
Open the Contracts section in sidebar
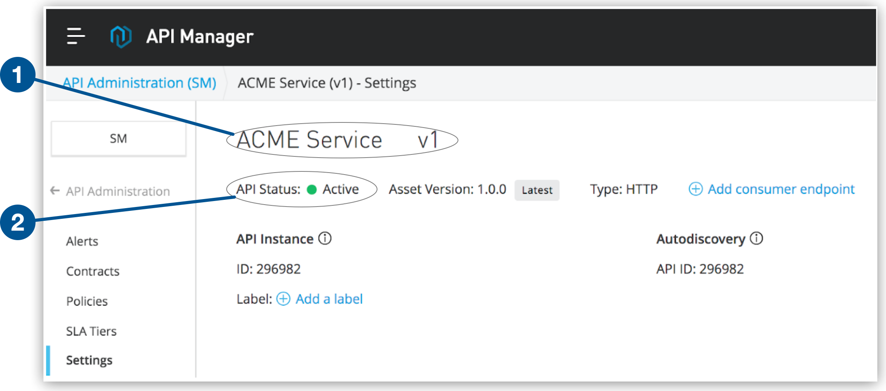pos(93,271)
